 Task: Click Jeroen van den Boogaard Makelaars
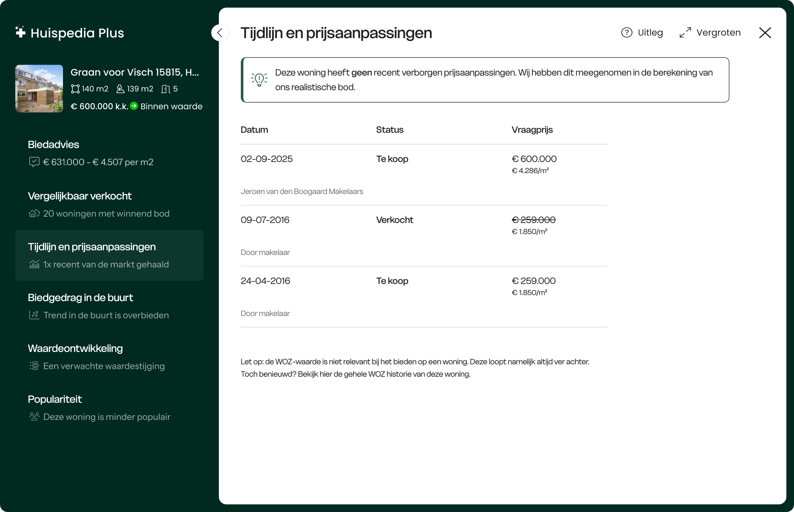[302, 192]
